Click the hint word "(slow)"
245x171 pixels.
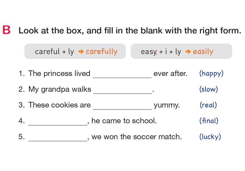[x=209, y=89]
